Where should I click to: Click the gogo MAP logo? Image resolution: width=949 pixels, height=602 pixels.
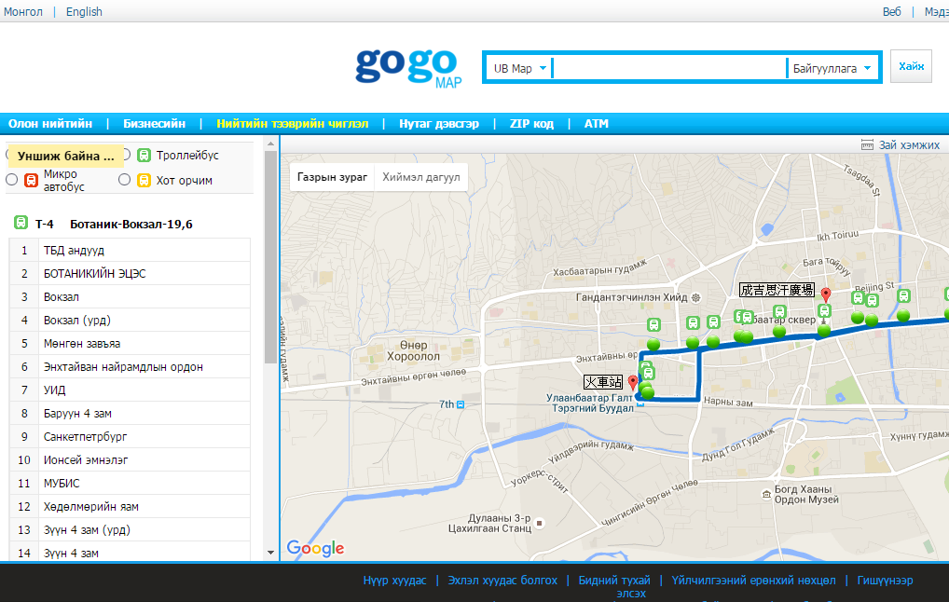click(409, 66)
